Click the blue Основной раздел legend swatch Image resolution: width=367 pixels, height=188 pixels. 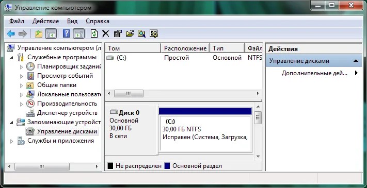click(x=167, y=166)
